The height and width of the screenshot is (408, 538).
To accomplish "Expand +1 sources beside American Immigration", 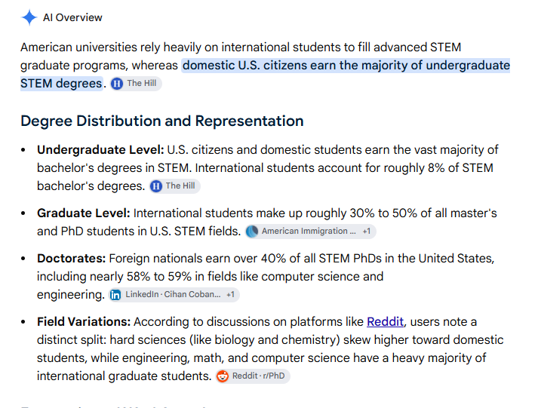I will [x=367, y=232].
